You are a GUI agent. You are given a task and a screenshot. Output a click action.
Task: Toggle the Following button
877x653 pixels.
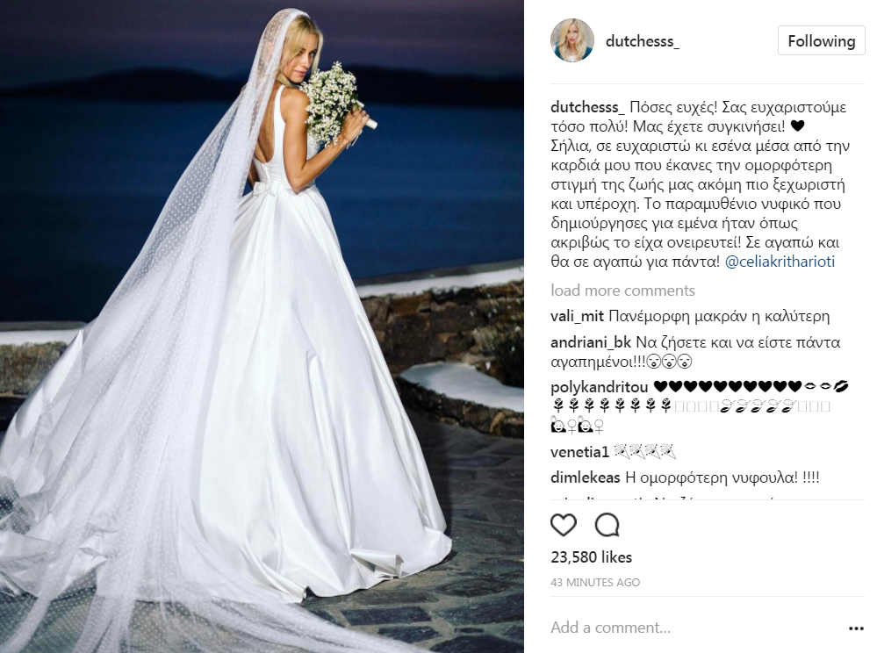[x=821, y=40]
